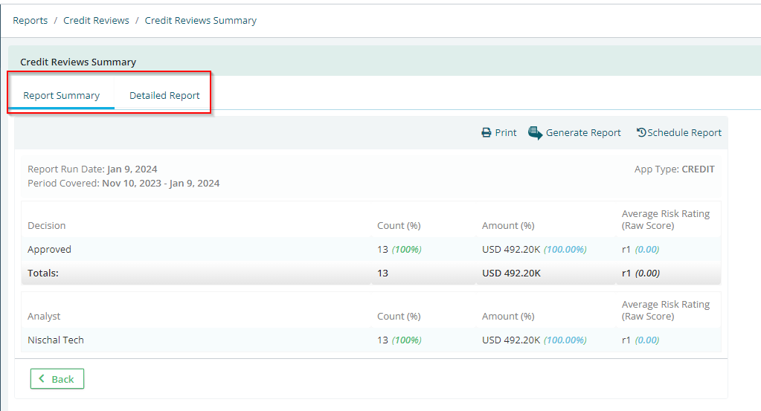
Task: Click the Schedule Report text
Action: 684,133
